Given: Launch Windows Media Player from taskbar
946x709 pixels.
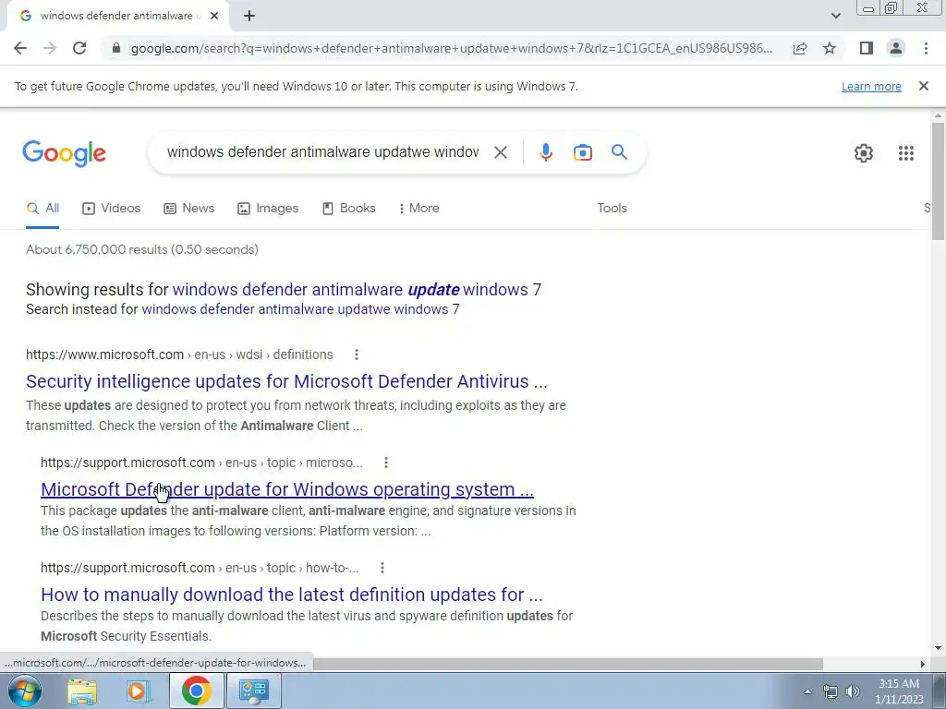Looking at the screenshot, I should click(139, 691).
